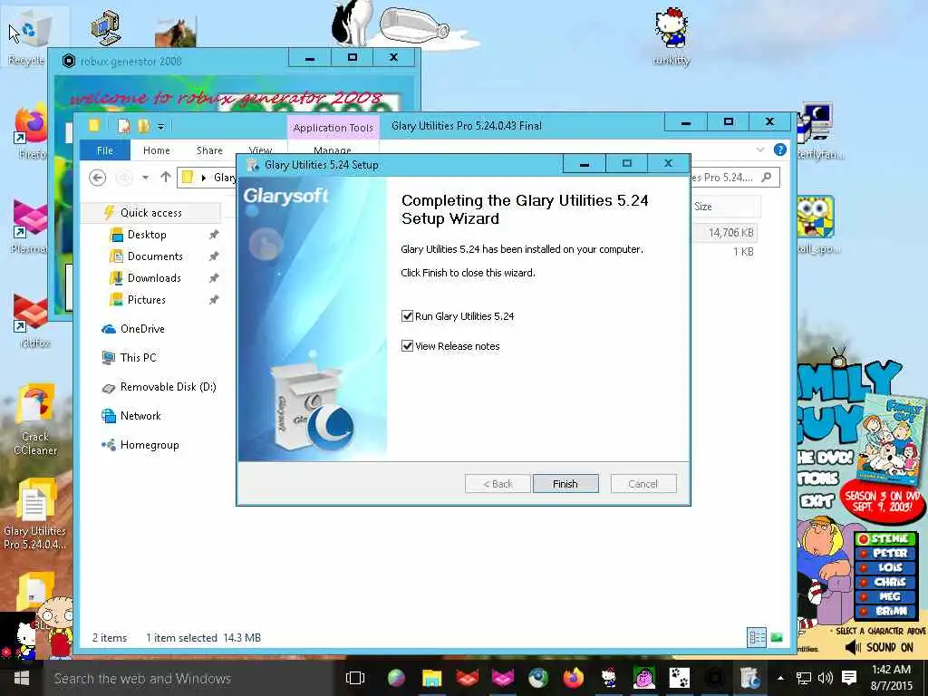Open the volume tray icon
Screen dimensions: 928x696
pyautogui.click(x=825, y=678)
